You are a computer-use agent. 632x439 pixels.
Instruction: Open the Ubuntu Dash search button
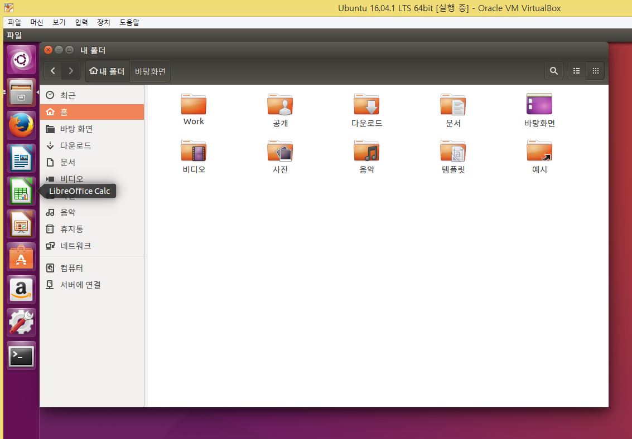tap(21, 60)
